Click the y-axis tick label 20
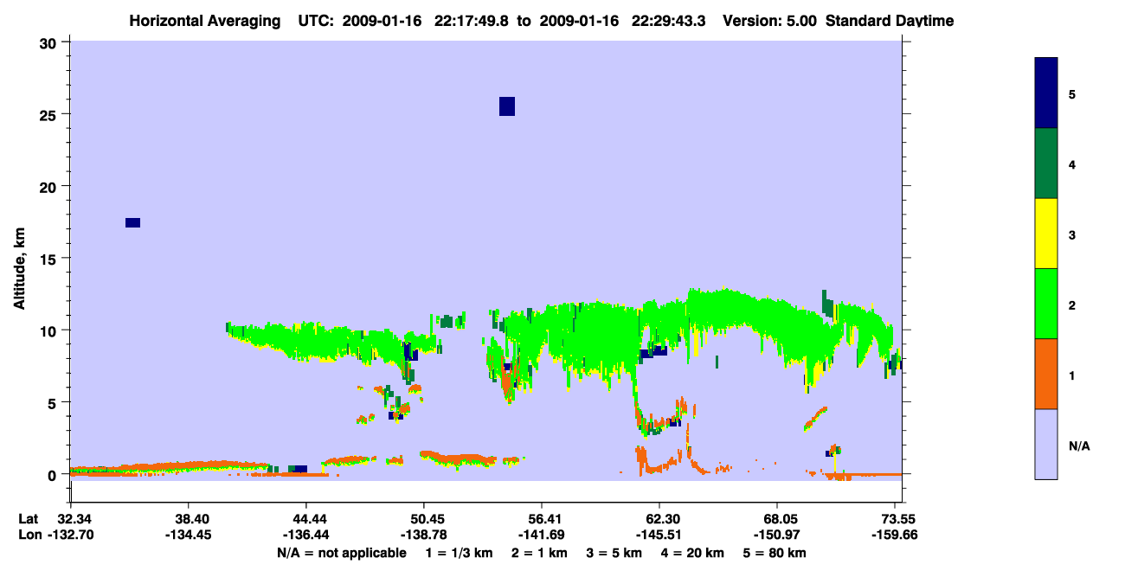This screenshot has height=577, width=1125. (49, 187)
